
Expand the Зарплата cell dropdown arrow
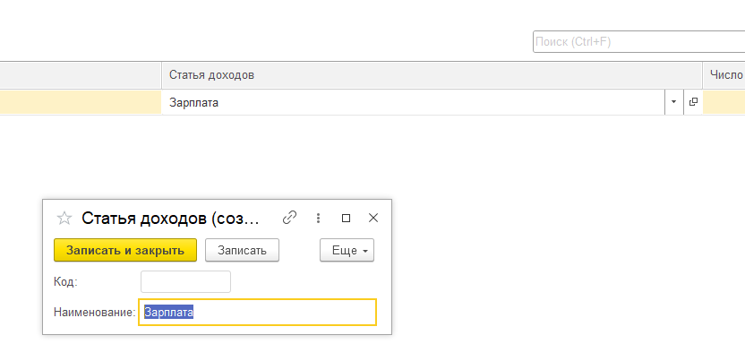pyautogui.click(x=673, y=102)
